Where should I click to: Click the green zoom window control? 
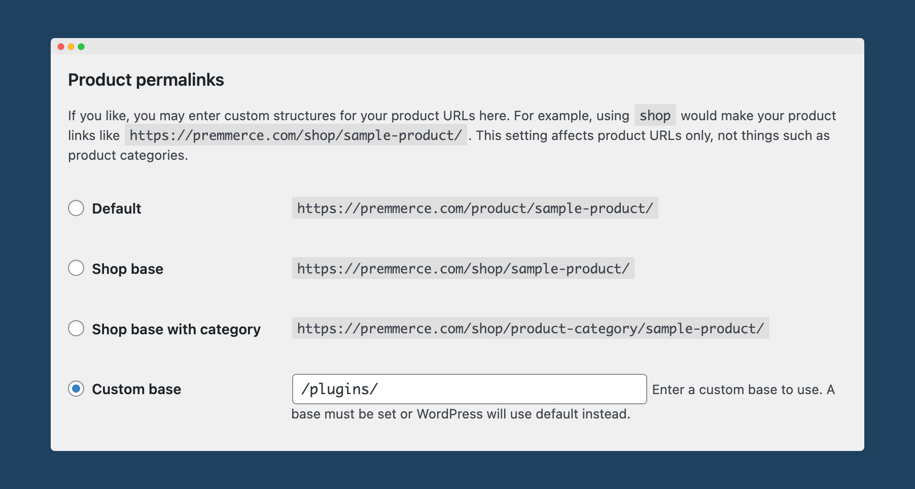pos(82,46)
